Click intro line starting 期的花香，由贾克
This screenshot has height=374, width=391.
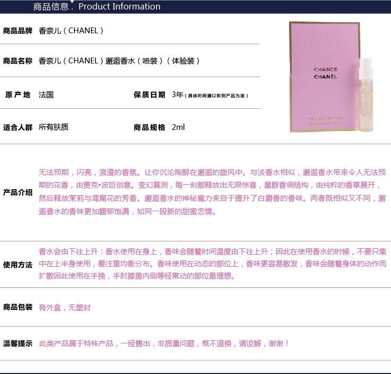point(210,185)
